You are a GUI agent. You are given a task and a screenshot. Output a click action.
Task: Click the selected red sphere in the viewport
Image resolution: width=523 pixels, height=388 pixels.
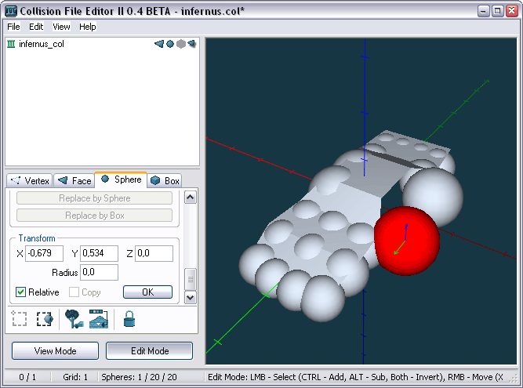[x=406, y=241]
